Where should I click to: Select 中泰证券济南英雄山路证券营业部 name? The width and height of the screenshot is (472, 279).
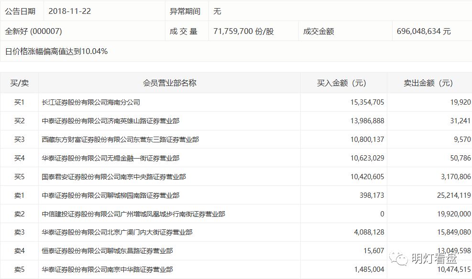pyautogui.click(x=110, y=121)
